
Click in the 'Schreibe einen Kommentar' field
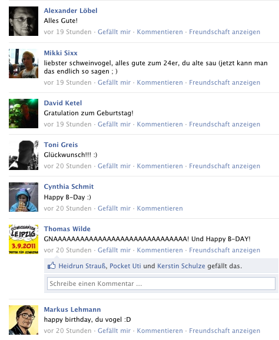[161, 284]
